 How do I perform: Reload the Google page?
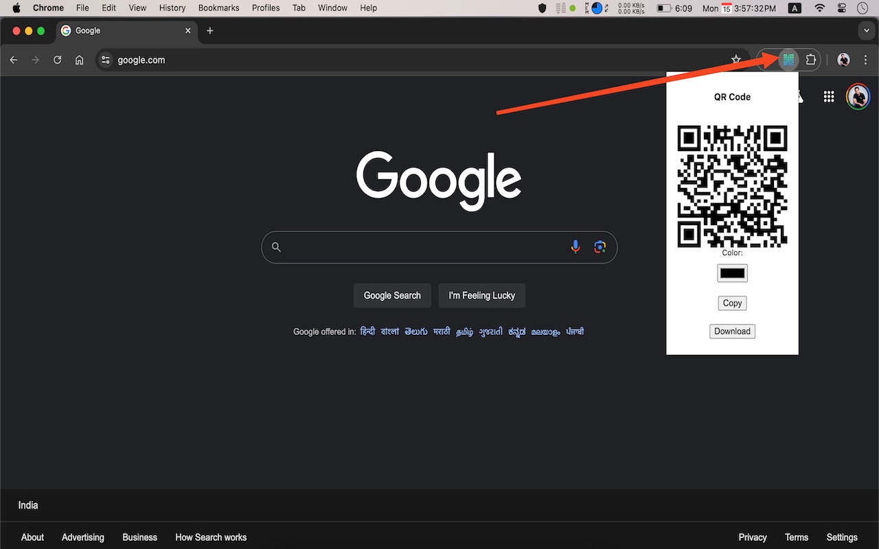(58, 60)
